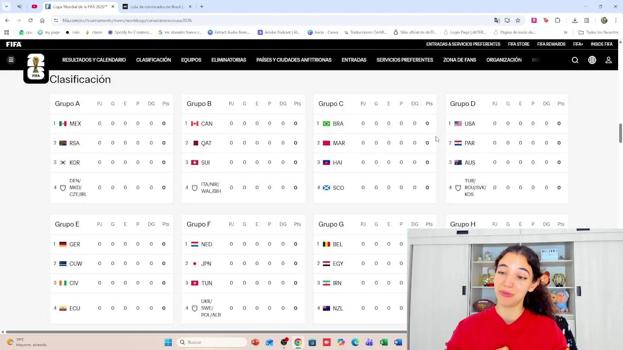The height and width of the screenshot is (350, 623).
Task: Open Windows Start menu
Action: tap(168, 342)
